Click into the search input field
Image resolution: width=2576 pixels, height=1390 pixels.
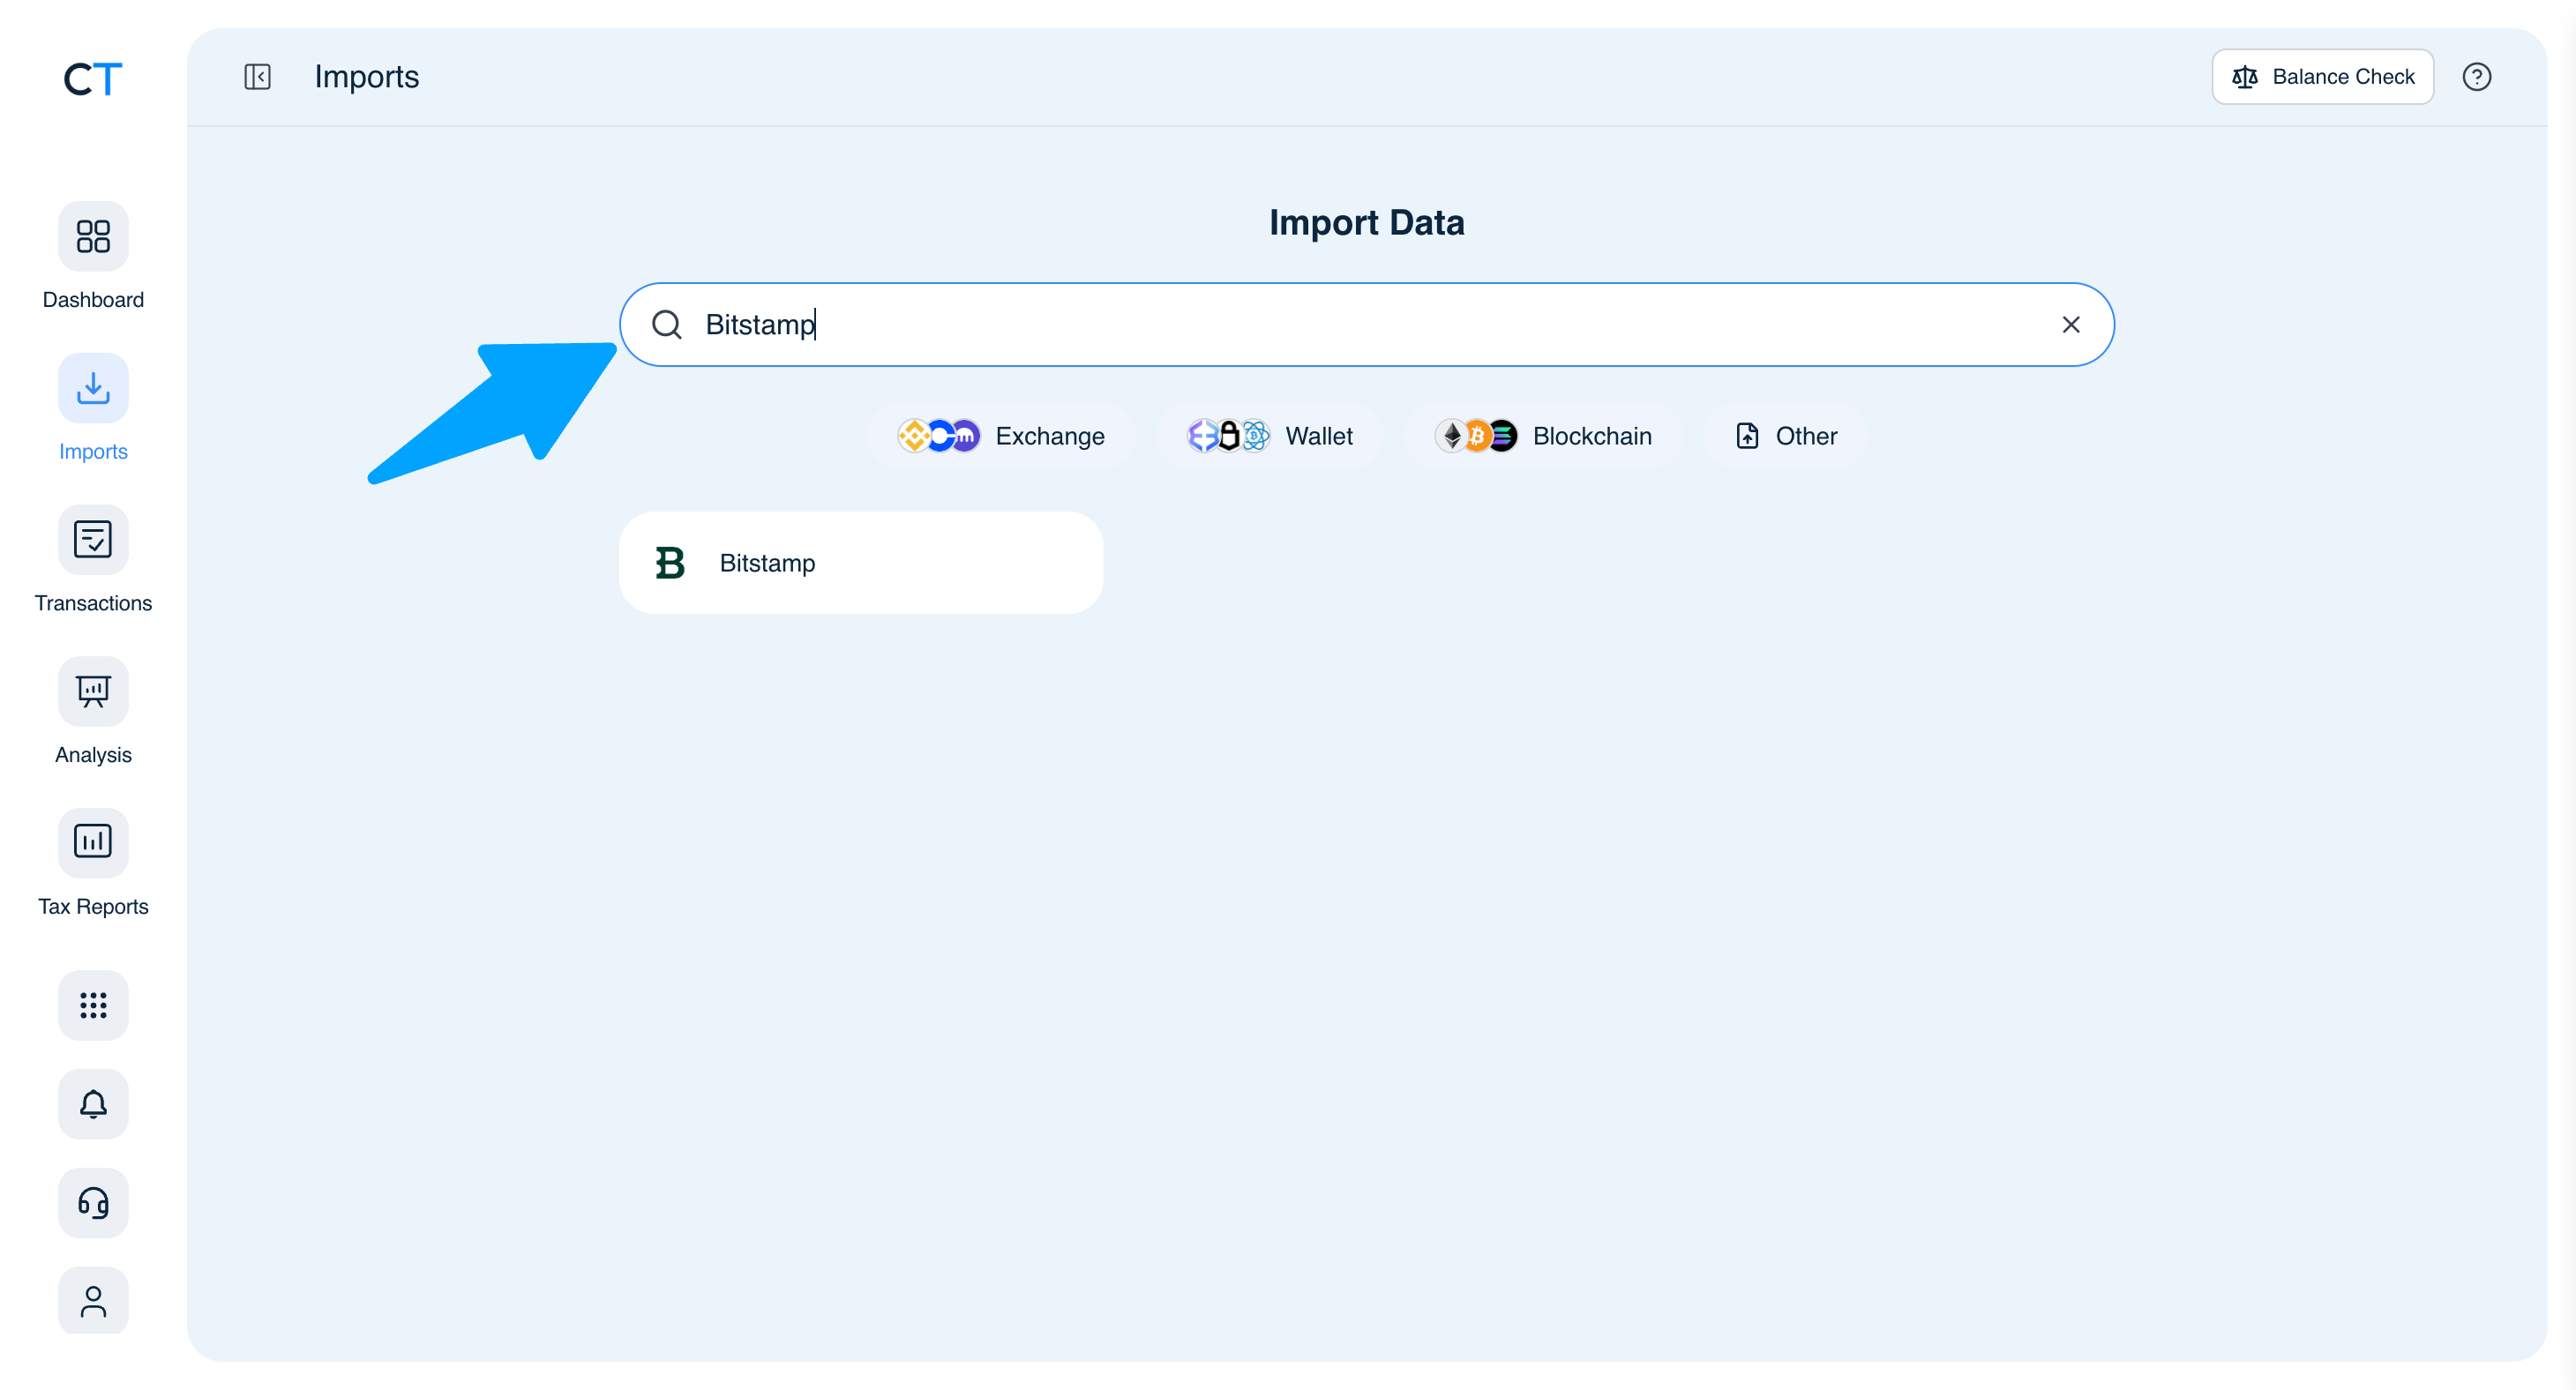1366,325
